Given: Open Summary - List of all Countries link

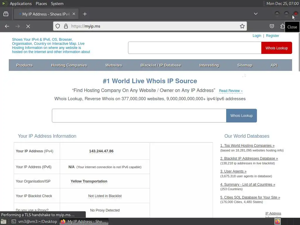Looking at the screenshot, I should point(248,185).
